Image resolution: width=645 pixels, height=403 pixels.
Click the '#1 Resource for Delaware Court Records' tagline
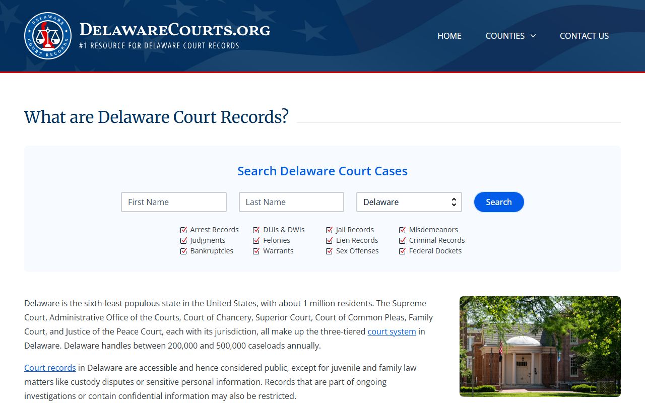click(x=159, y=46)
